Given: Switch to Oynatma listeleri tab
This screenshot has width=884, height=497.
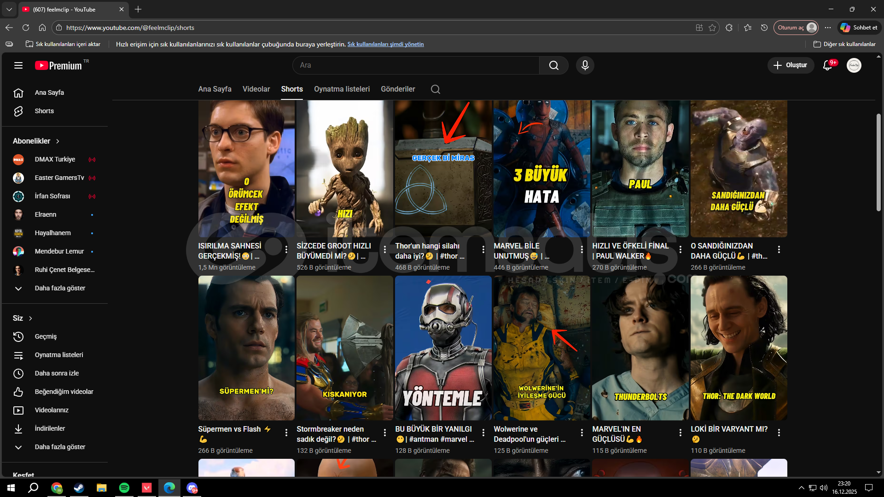Looking at the screenshot, I should 342,89.
